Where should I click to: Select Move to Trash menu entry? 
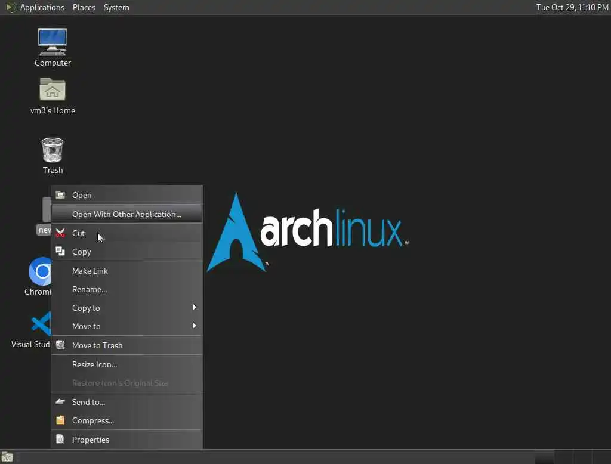click(x=126, y=345)
